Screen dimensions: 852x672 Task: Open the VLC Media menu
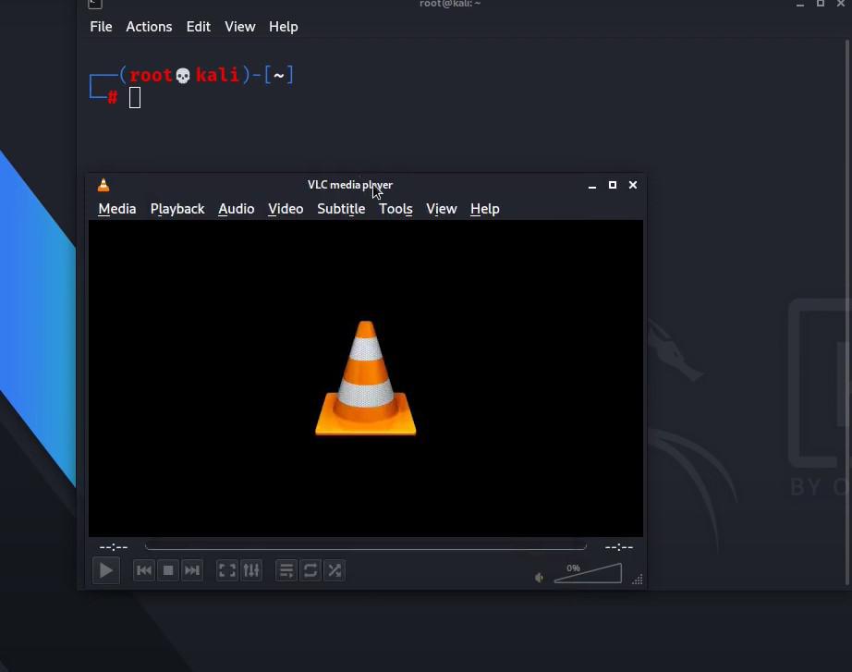(116, 209)
